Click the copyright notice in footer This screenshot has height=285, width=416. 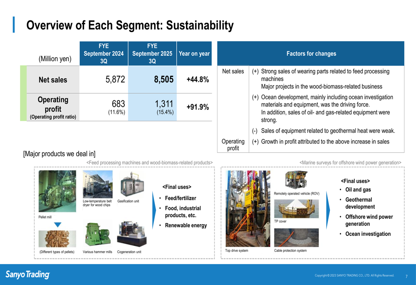354,275
